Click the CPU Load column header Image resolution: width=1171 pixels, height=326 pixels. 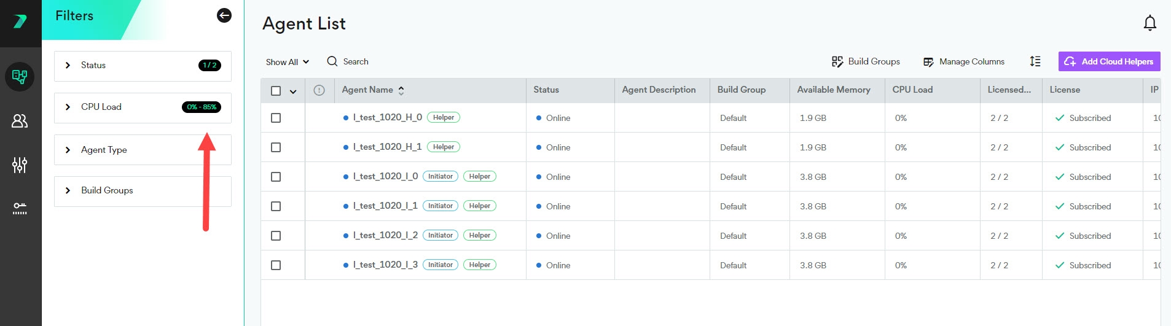(912, 90)
